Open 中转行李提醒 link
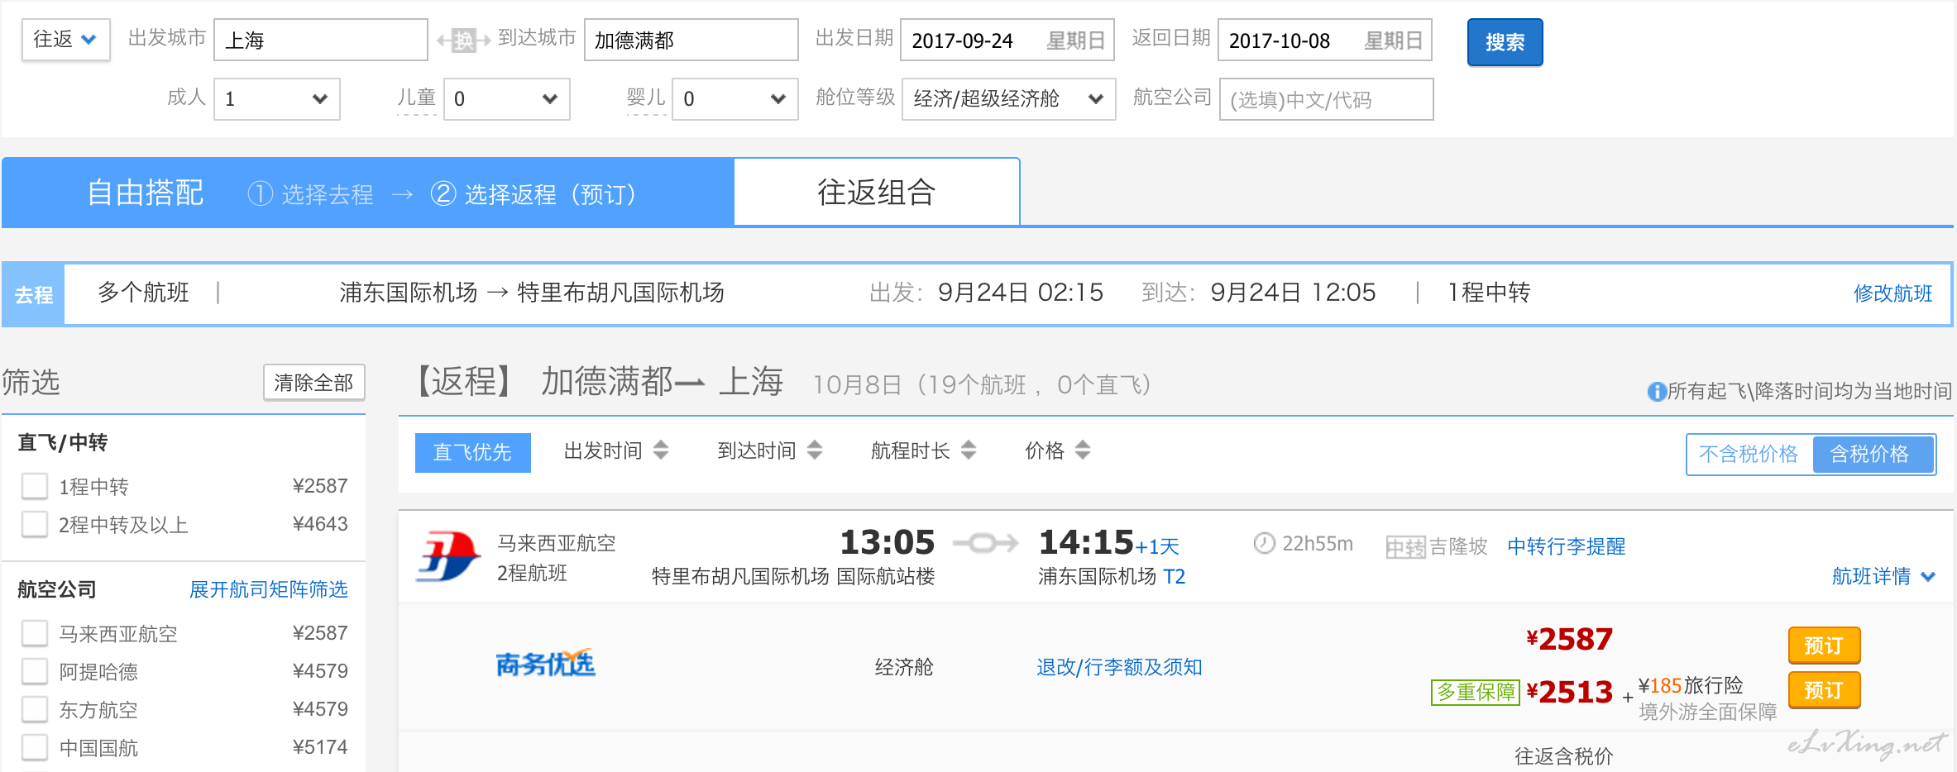 tap(1566, 546)
